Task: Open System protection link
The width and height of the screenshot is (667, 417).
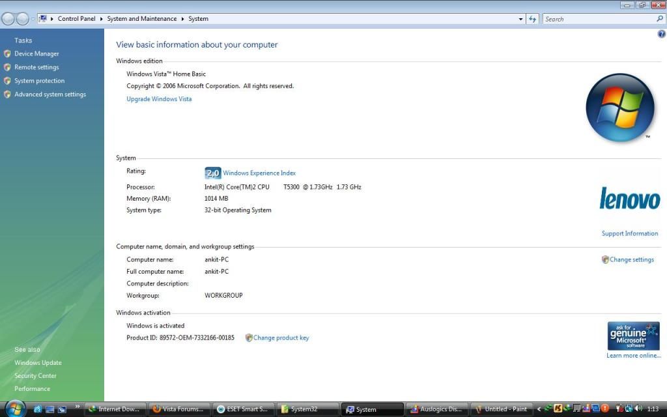Action: tap(40, 81)
